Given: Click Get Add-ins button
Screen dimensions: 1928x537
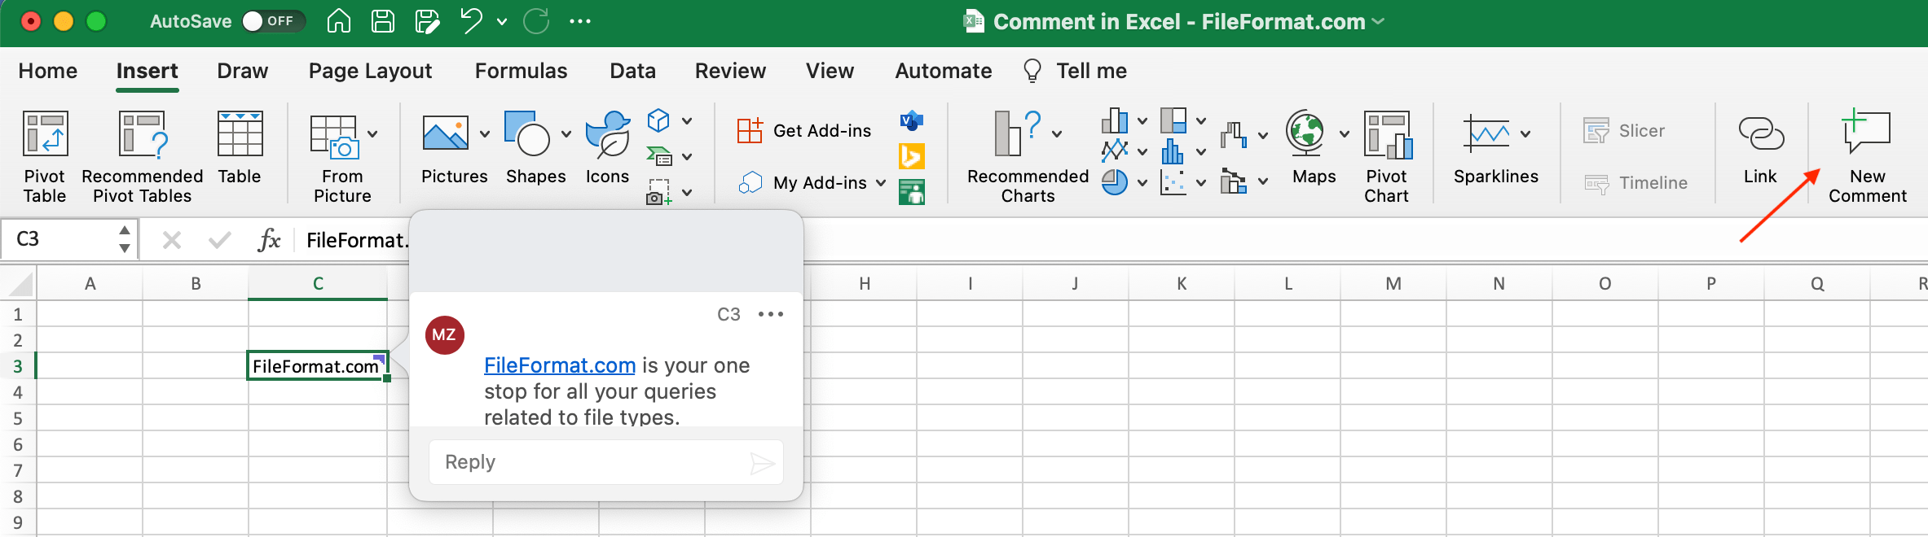Looking at the screenshot, I should point(805,131).
